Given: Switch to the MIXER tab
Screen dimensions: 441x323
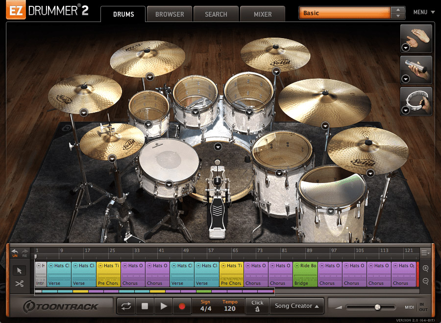Looking at the screenshot, I should tap(262, 14).
